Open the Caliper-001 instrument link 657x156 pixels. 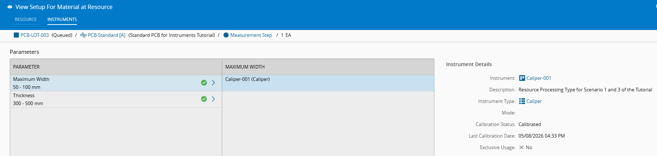click(539, 78)
